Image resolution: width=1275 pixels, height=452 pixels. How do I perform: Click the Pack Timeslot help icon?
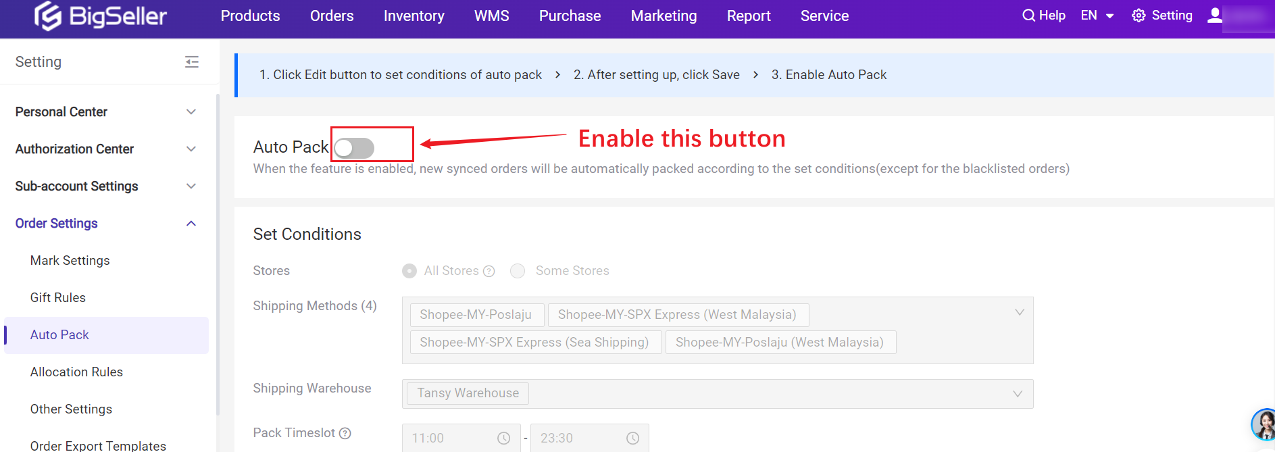[345, 433]
